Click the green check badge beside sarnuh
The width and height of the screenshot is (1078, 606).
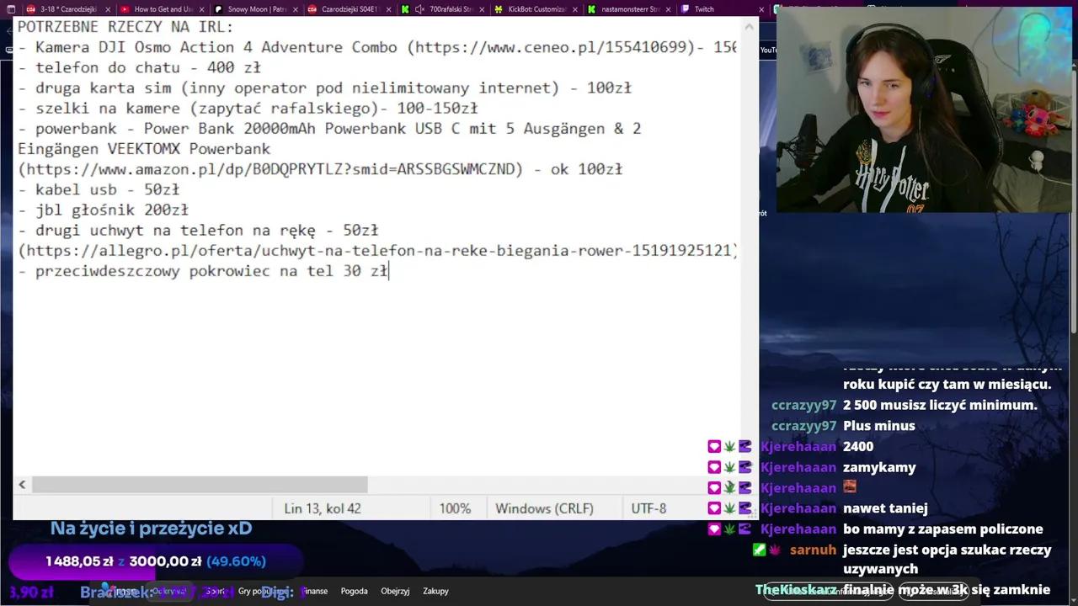(x=760, y=550)
